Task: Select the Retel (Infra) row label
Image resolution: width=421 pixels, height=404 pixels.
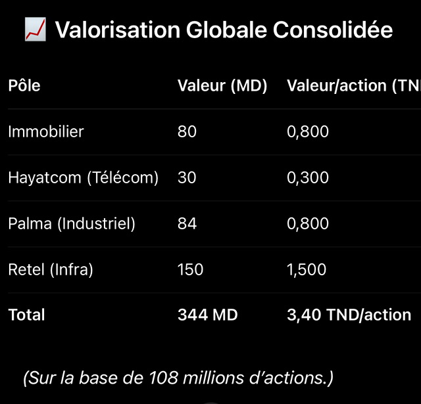Action: click(51, 269)
